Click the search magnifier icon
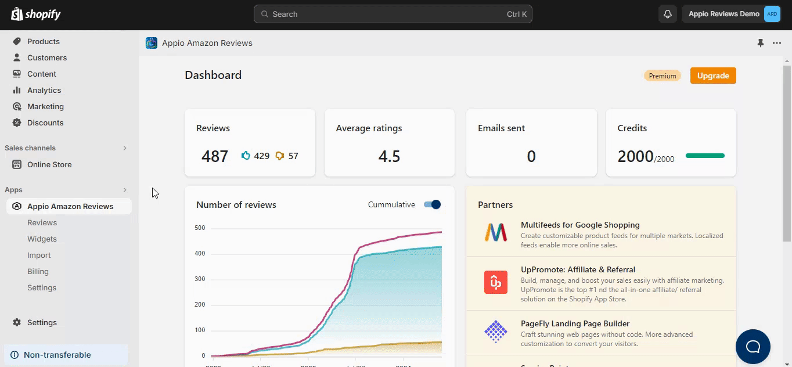The image size is (792, 367). pyautogui.click(x=265, y=14)
